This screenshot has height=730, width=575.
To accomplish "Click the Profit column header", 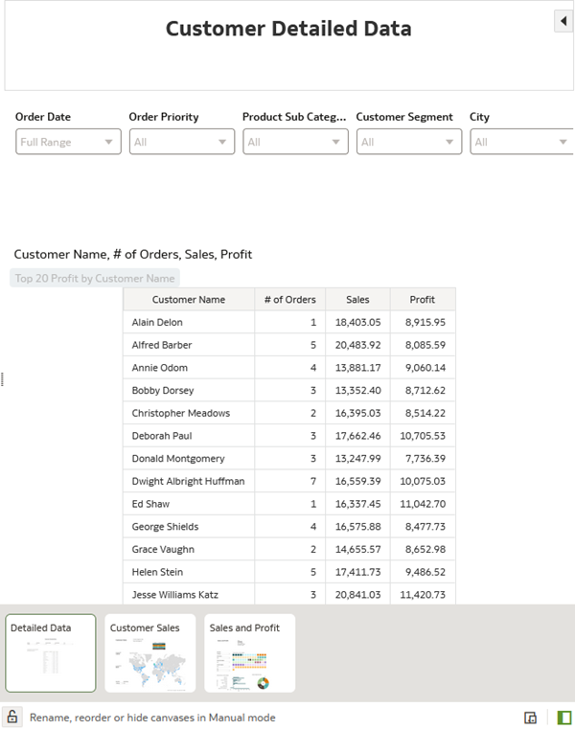I will pyautogui.click(x=422, y=300).
